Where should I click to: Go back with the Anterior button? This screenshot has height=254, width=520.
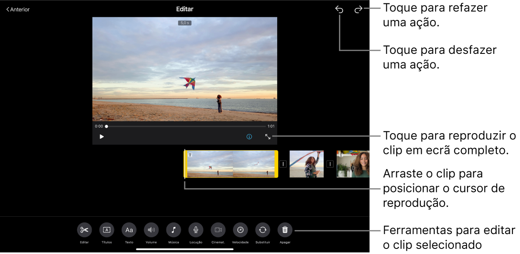tap(18, 9)
